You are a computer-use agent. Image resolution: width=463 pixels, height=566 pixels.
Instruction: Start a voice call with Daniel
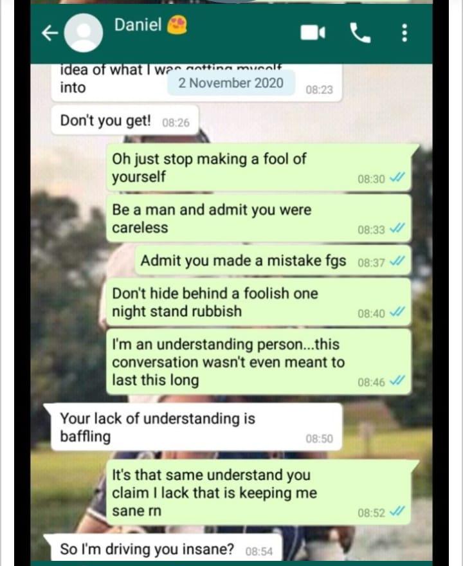coord(360,33)
